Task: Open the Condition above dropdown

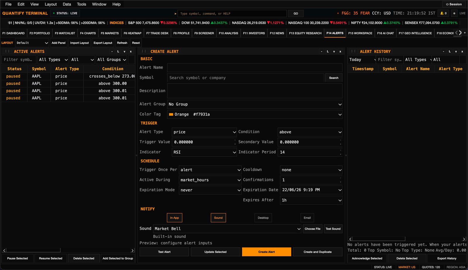Action: coord(310,132)
